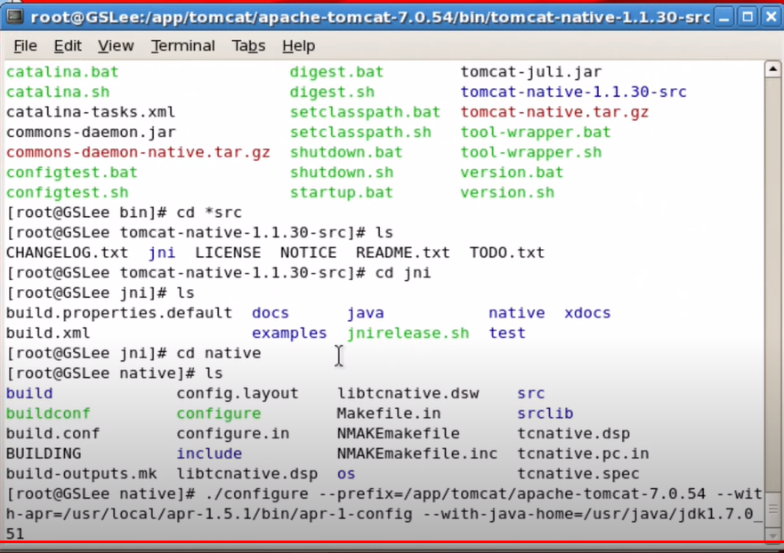
Task: Click the include directory name
Action: pos(209,453)
